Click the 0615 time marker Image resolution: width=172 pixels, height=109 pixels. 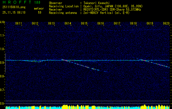pyautogui.click(x=84, y=23)
